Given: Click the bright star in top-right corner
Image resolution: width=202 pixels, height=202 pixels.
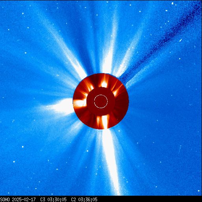Looking at the screenshot, I should pyautogui.click(x=172, y=4).
